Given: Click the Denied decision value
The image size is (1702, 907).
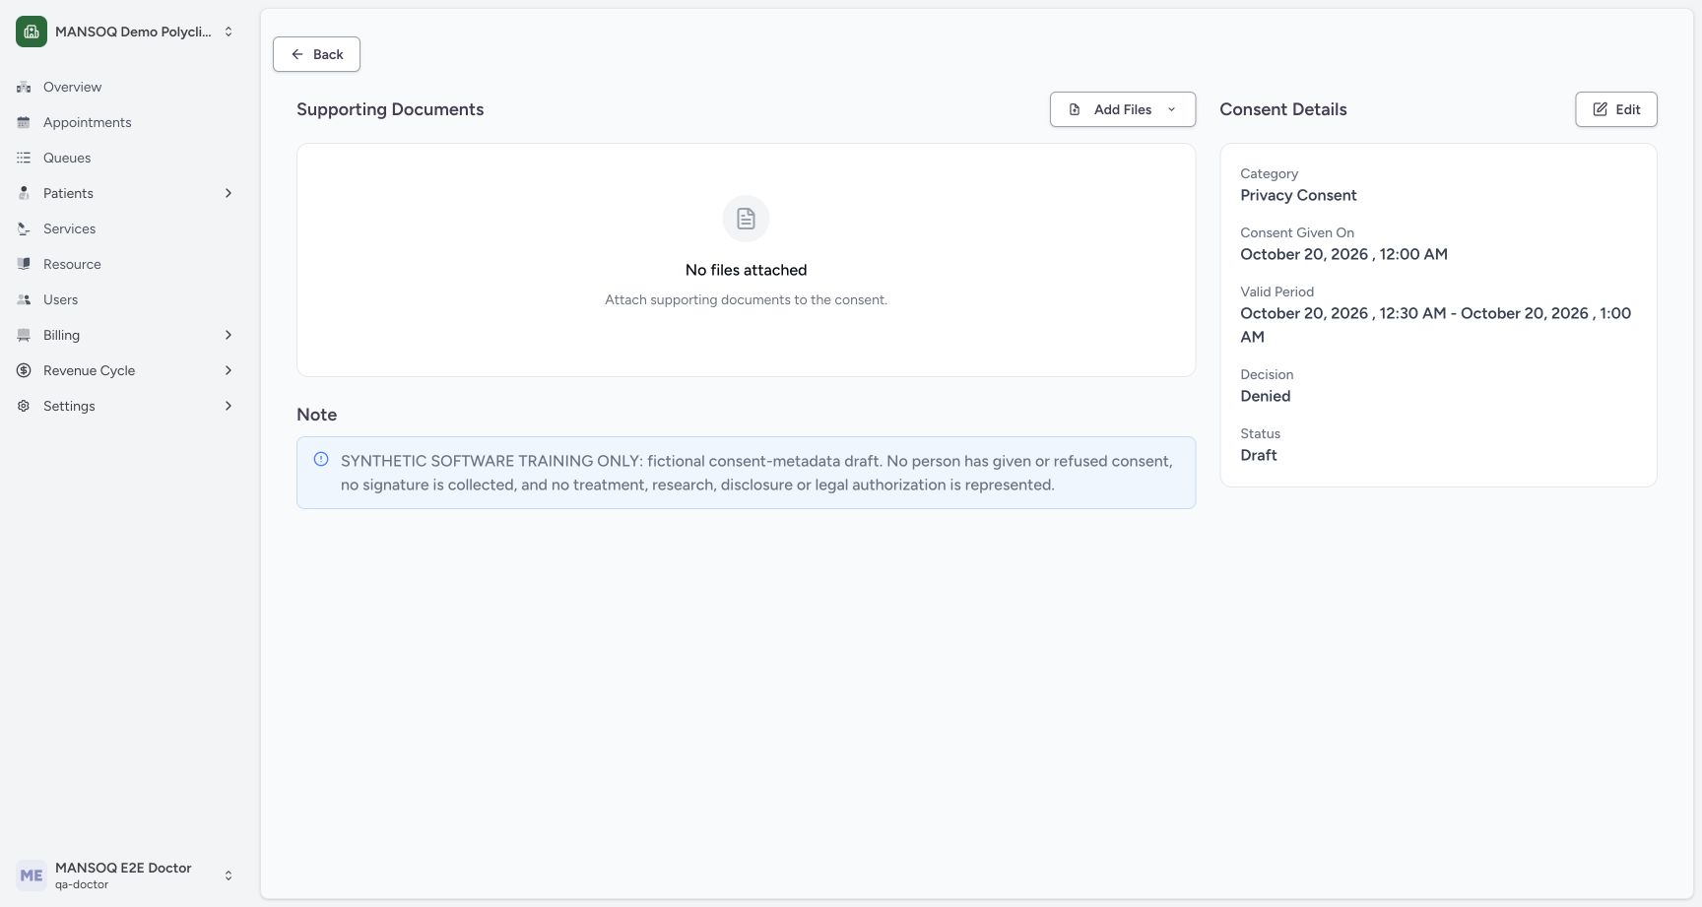Looking at the screenshot, I should [1266, 396].
